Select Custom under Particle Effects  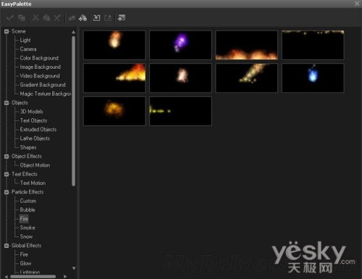(x=28, y=201)
